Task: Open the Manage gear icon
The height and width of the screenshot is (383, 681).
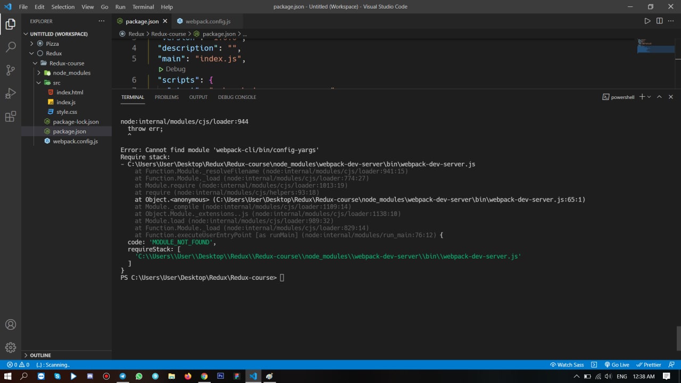Action: 10,348
